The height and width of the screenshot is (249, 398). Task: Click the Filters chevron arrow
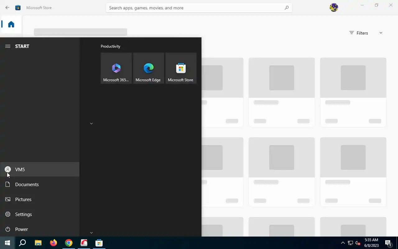point(381,33)
